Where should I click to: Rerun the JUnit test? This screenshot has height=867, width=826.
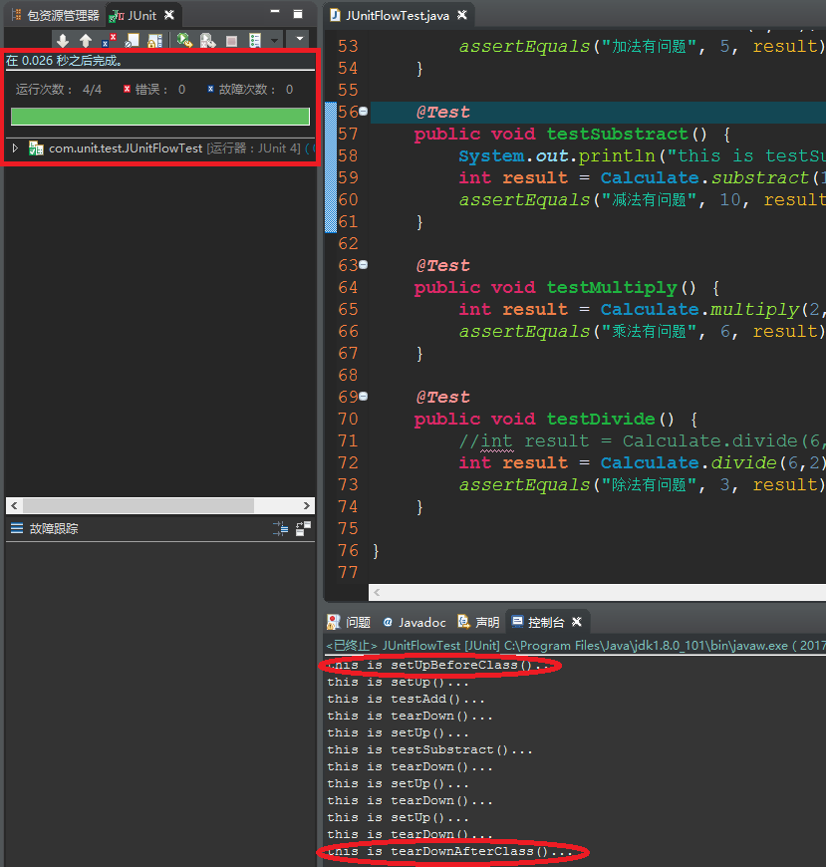[x=184, y=40]
